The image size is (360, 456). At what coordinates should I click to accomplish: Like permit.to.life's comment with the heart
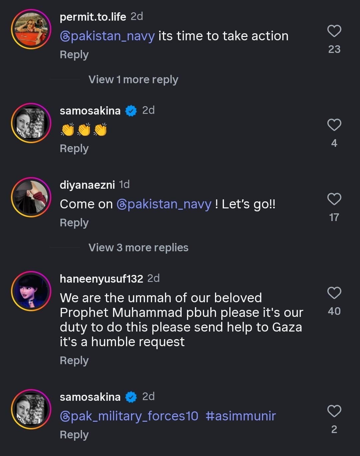(x=334, y=31)
